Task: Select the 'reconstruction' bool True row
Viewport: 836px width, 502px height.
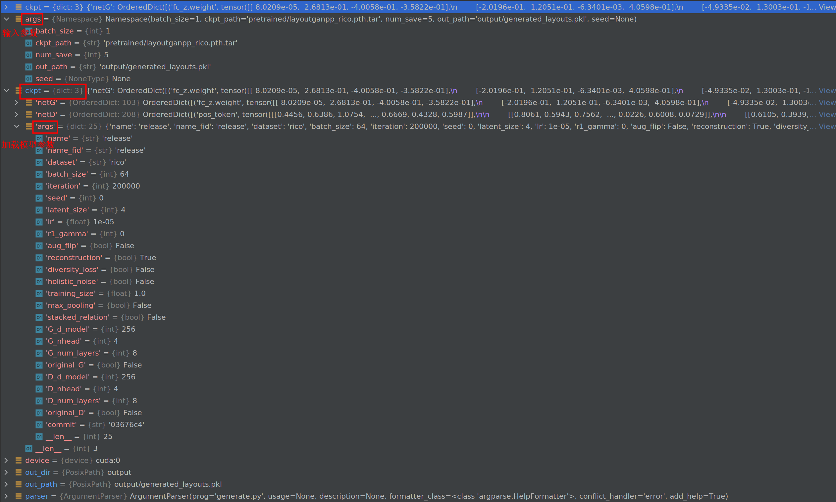Action: (x=101, y=258)
